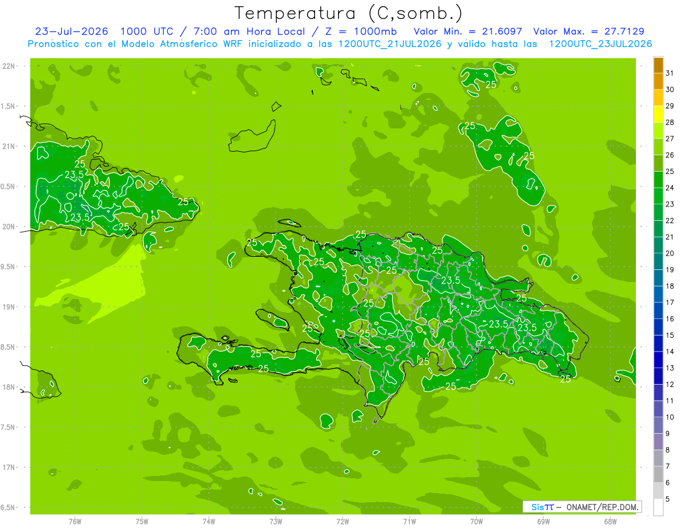Click the "70W" longitude label
Viewport: 685px width, 529px height.
click(477, 522)
